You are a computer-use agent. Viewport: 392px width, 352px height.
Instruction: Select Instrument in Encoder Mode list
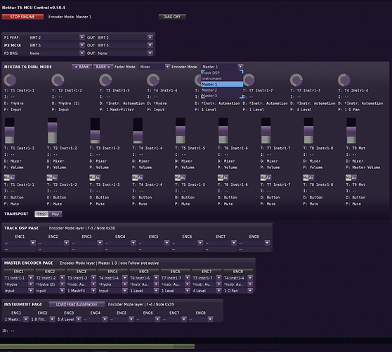pos(222,78)
